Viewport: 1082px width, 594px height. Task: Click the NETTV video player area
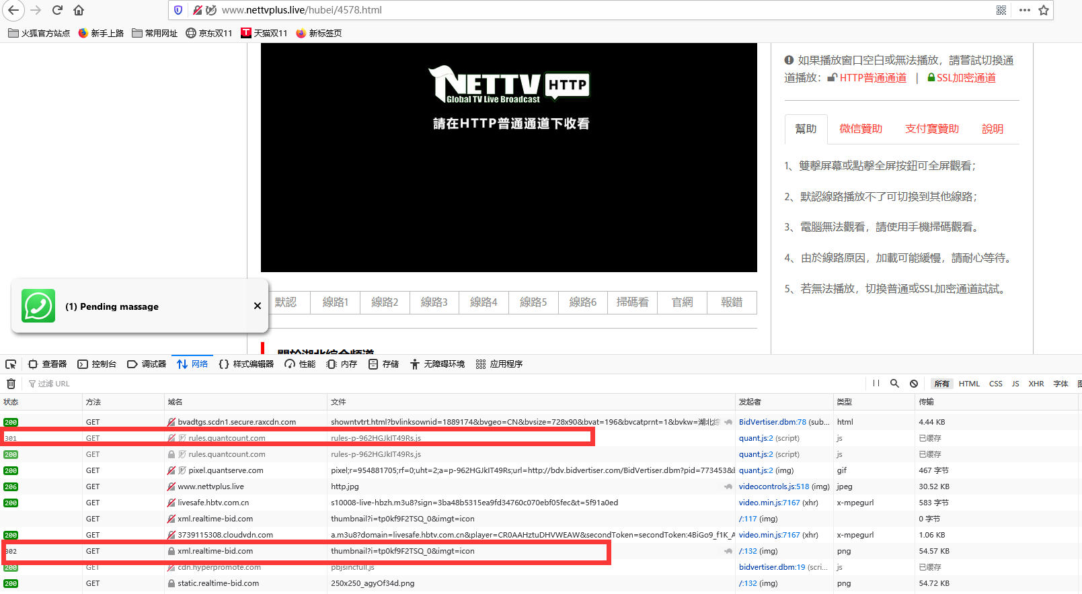509,158
